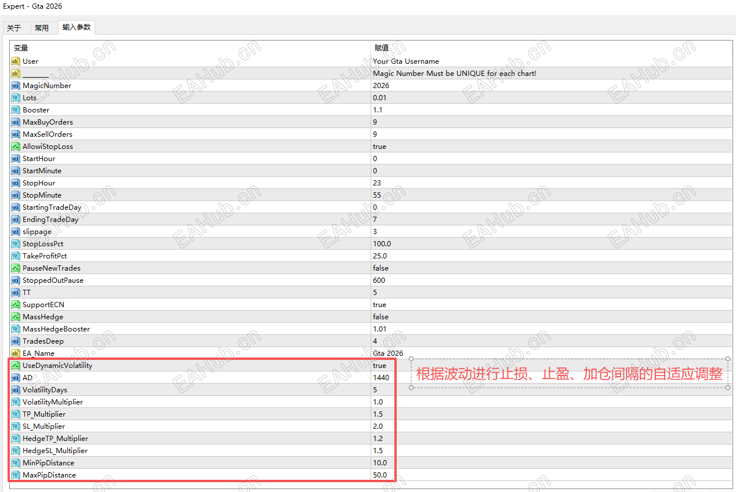Select the VolatilityDays variable name
The width and height of the screenshot is (736, 492).
(45, 390)
